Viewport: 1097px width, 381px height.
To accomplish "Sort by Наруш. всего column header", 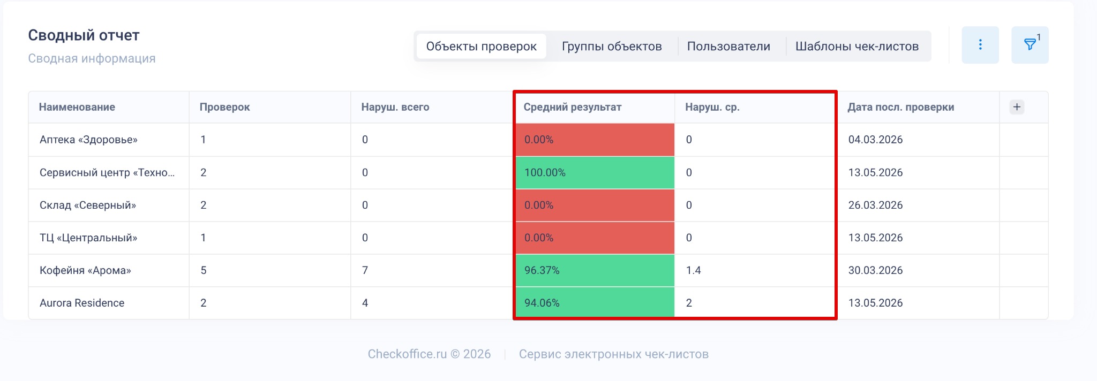I will pyautogui.click(x=395, y=107).
